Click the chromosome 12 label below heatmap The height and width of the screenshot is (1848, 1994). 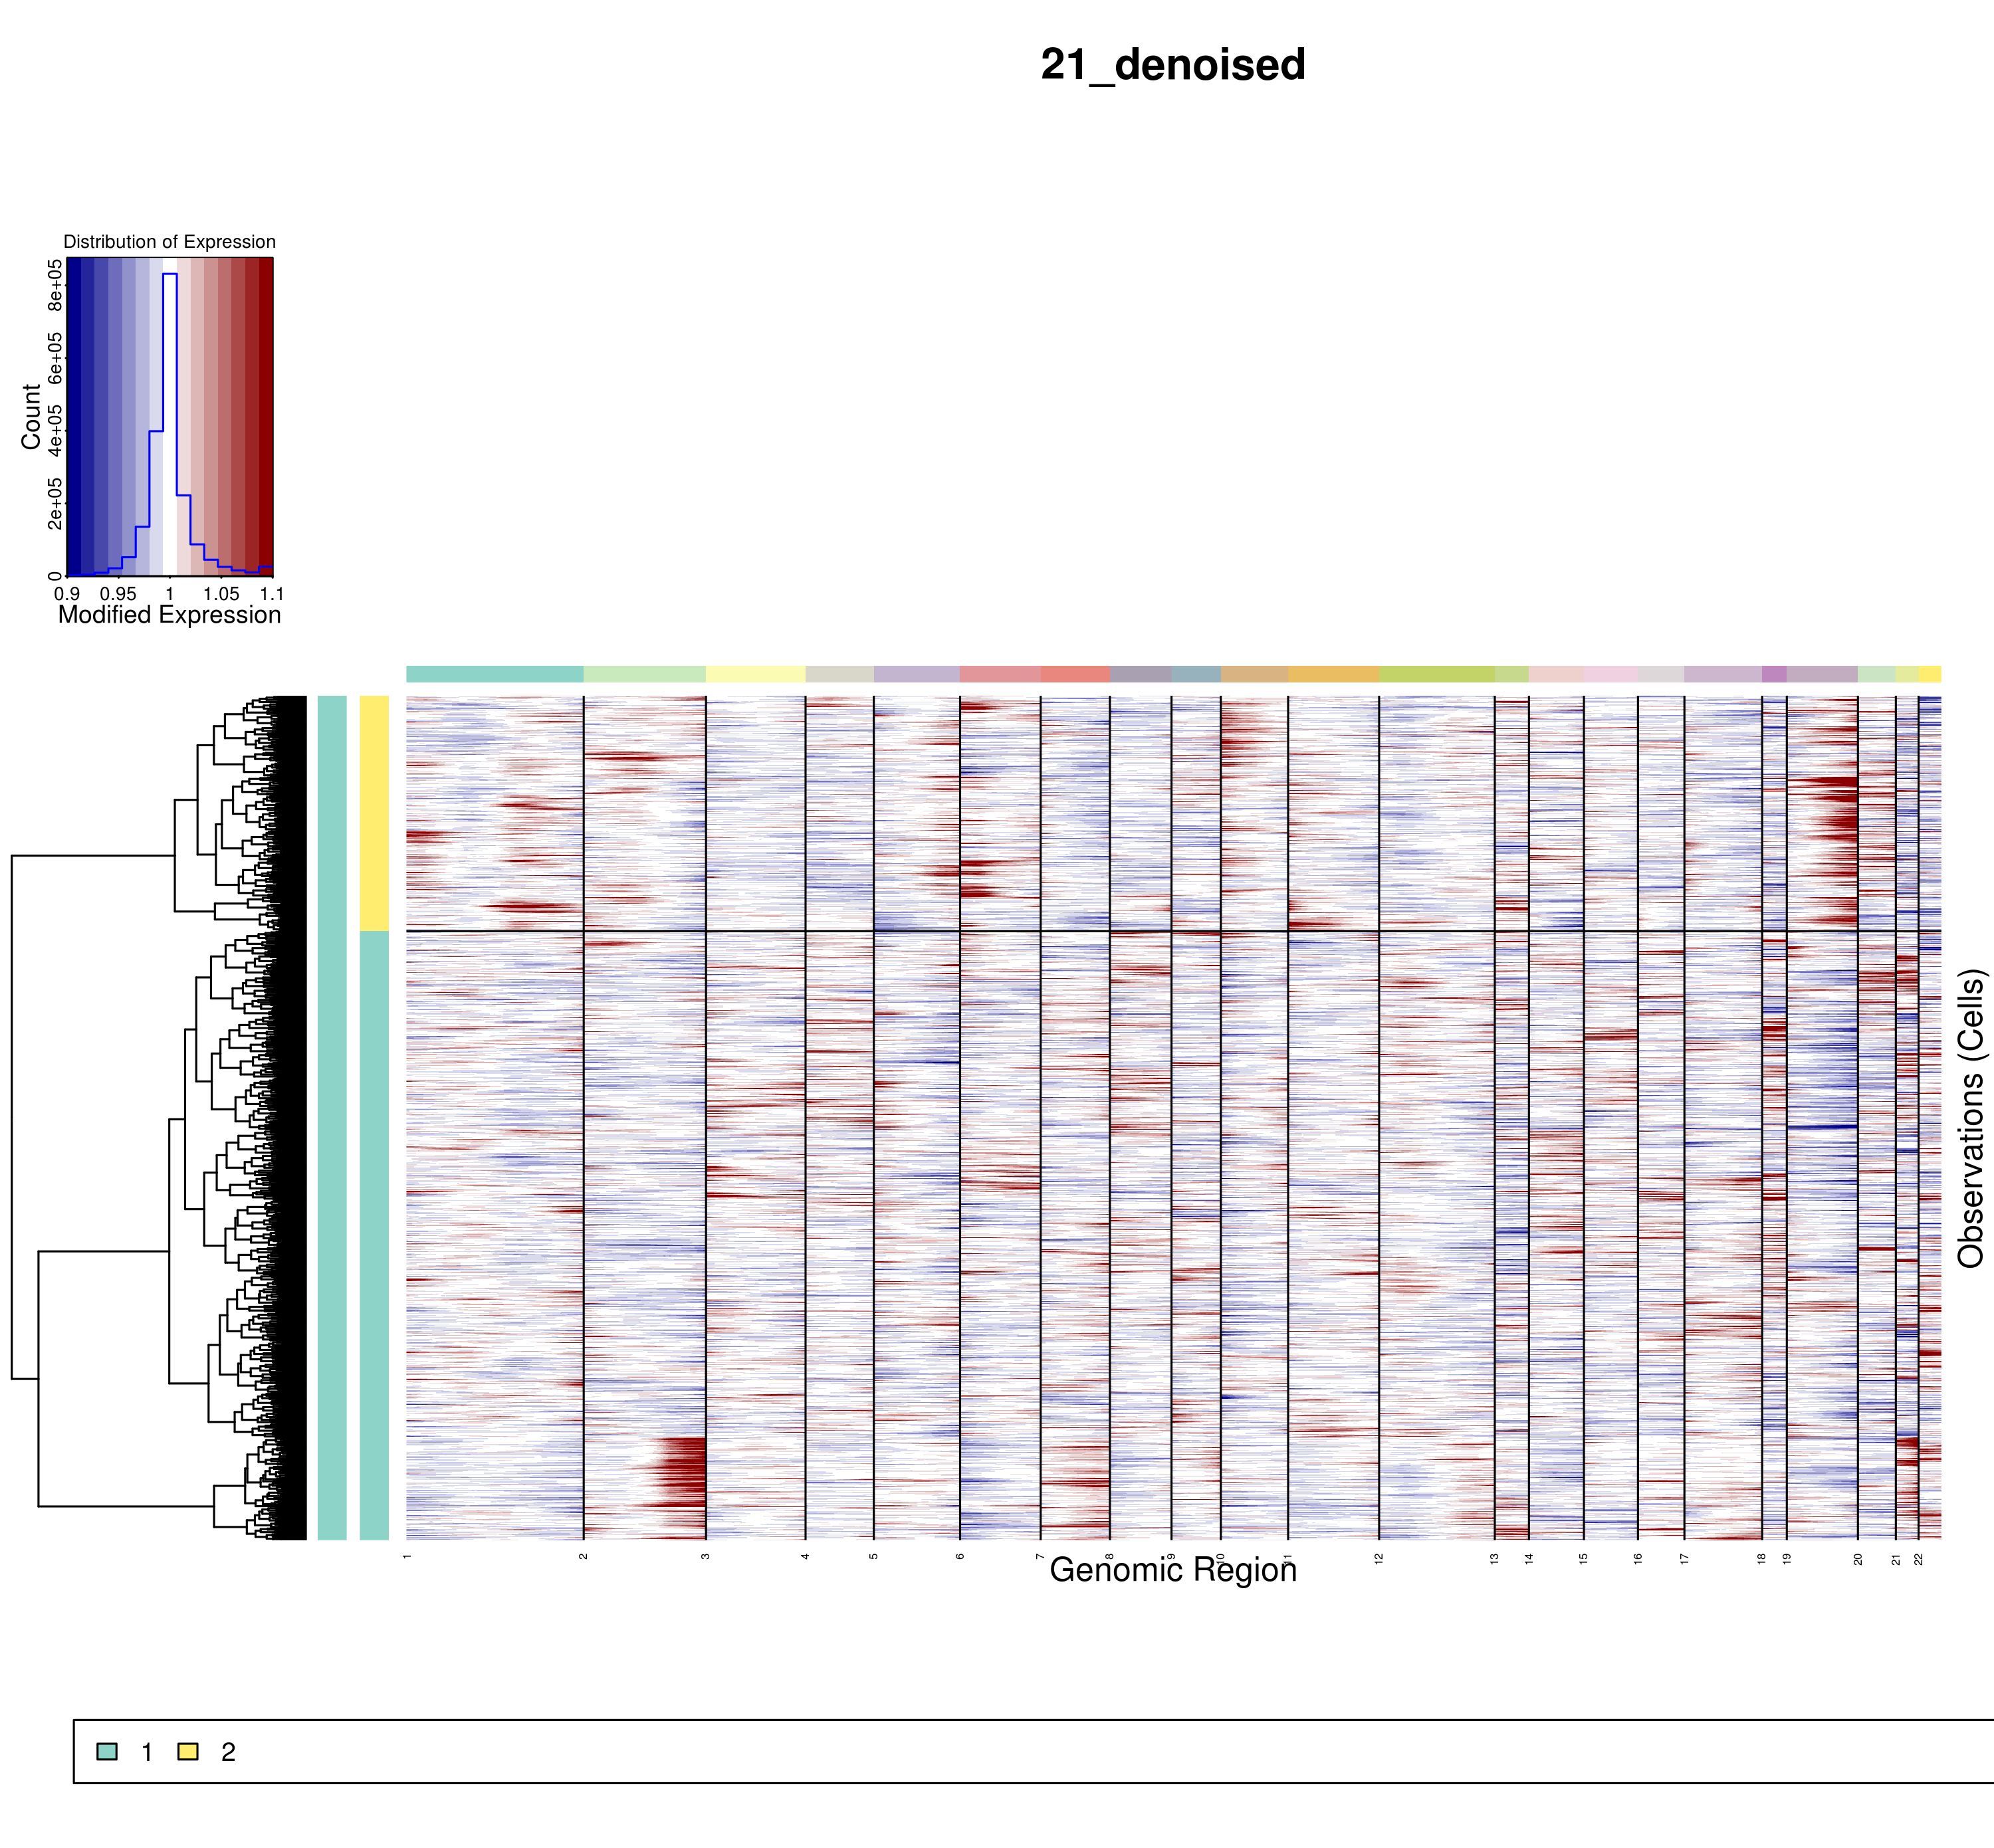1379,1559
